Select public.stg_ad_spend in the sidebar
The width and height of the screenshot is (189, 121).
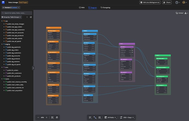14,65
